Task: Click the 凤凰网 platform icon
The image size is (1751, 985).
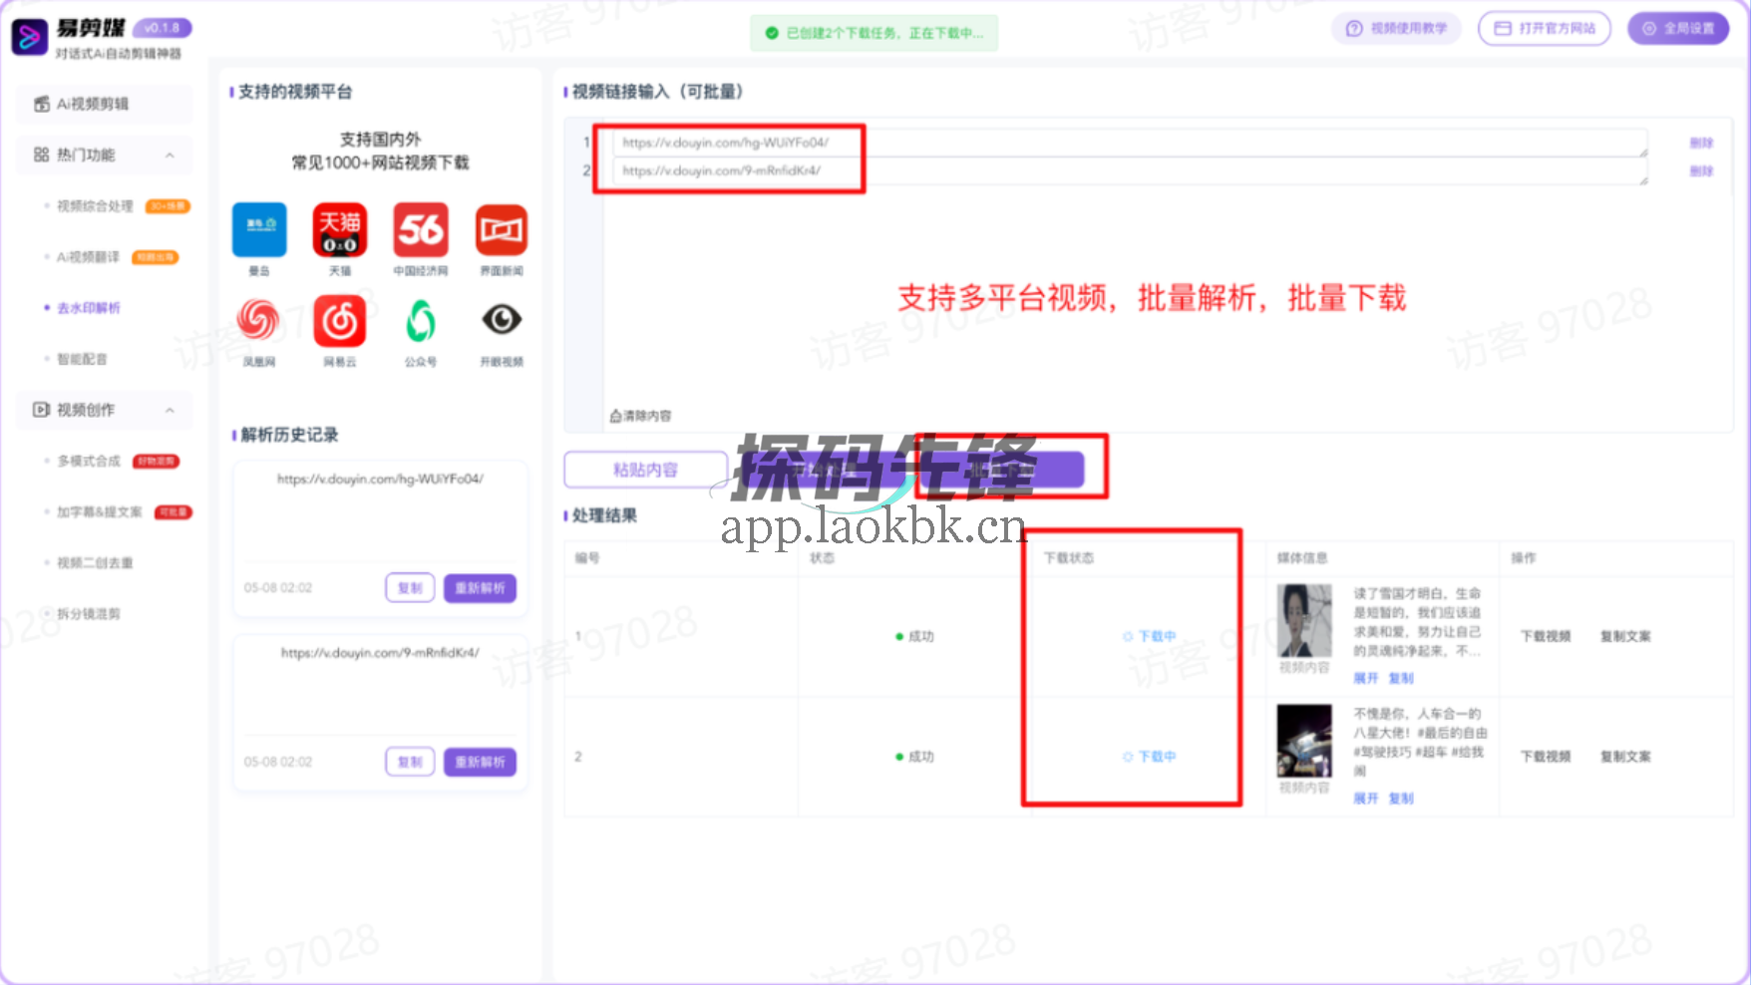Action: [x=258, y=321]
